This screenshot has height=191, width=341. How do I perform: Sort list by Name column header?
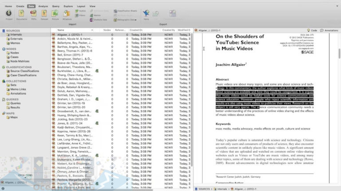point(75,30)
